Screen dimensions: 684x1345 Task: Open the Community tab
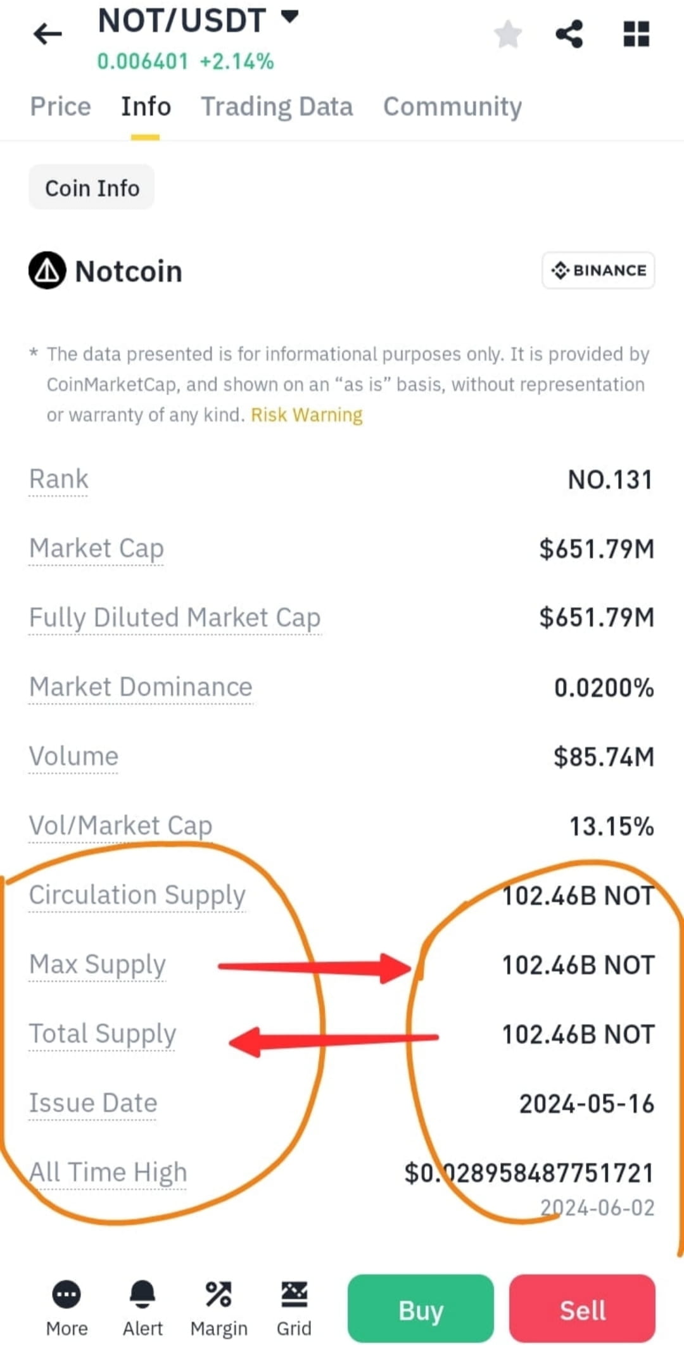pyautogui.click(x=452, y=106)
